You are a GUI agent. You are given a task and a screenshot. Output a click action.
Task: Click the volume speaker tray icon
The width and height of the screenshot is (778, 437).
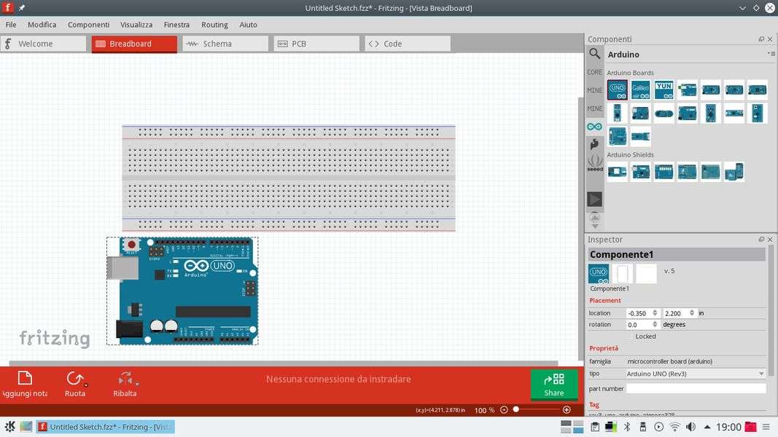[x=691, y=427]
